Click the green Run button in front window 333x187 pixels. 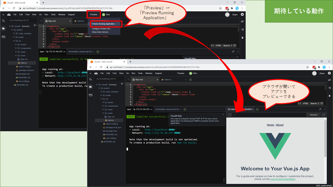tap(193, 73)
